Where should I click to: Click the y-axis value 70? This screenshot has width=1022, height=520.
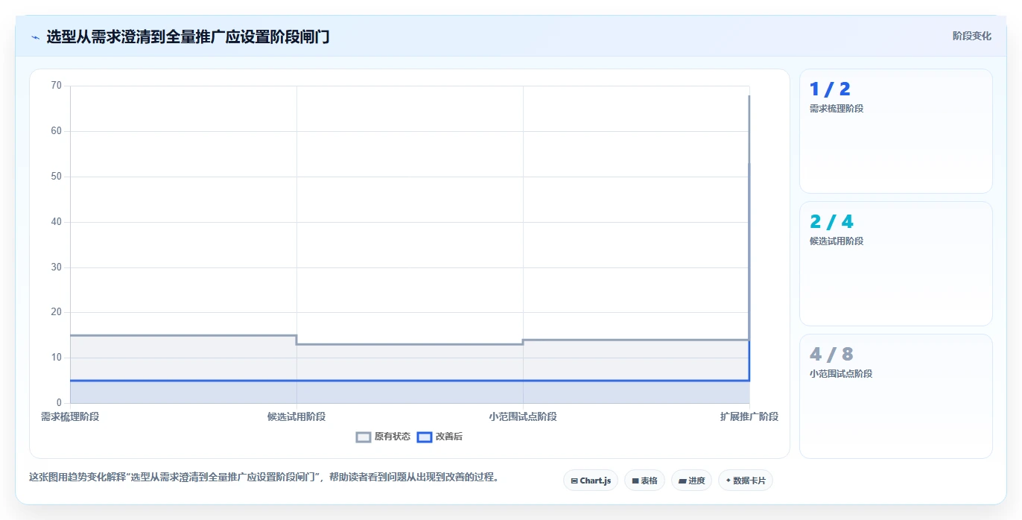(x=56, y=86)
